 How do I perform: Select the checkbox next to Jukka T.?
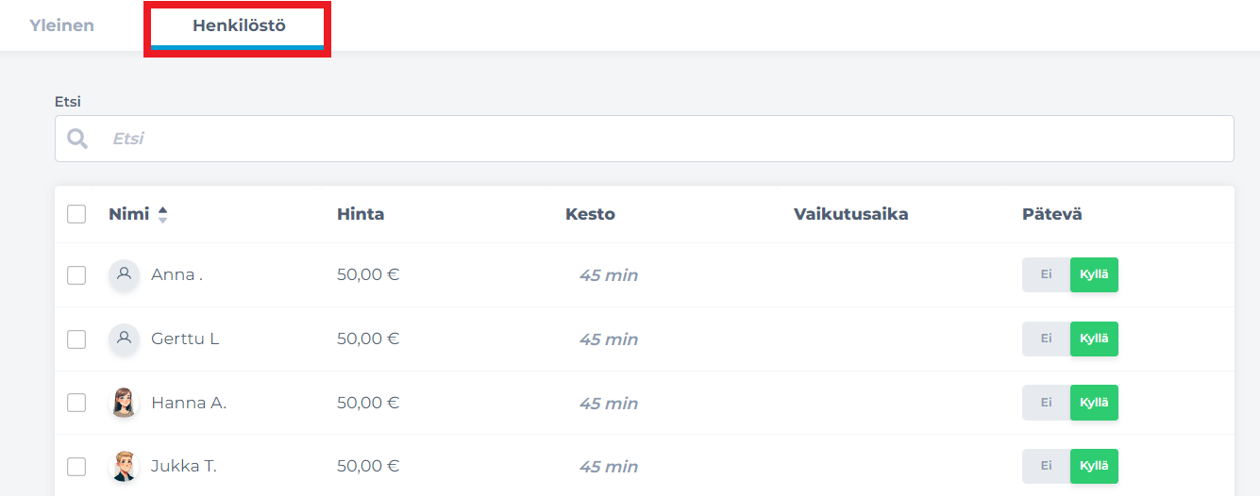[x=76, y=466]
